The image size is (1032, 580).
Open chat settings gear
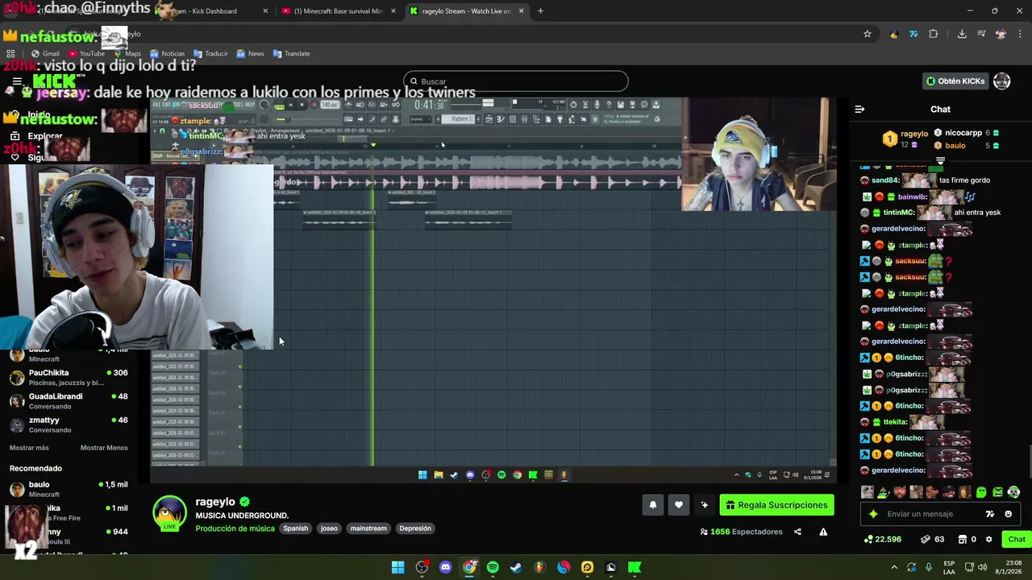tap(989, 539)
